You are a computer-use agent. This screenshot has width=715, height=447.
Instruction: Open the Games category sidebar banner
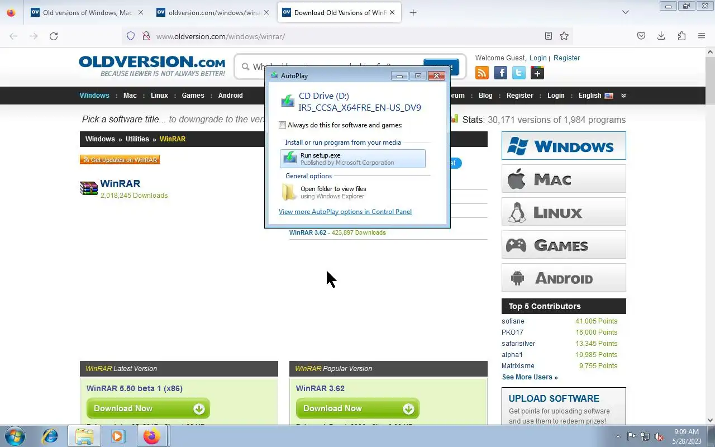pyautogui.click(x=564, y=245)
